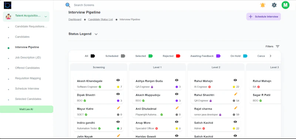Click purple lock beside Aditya's QA Engineer
296x139 pixels.
tap(152, 87)
